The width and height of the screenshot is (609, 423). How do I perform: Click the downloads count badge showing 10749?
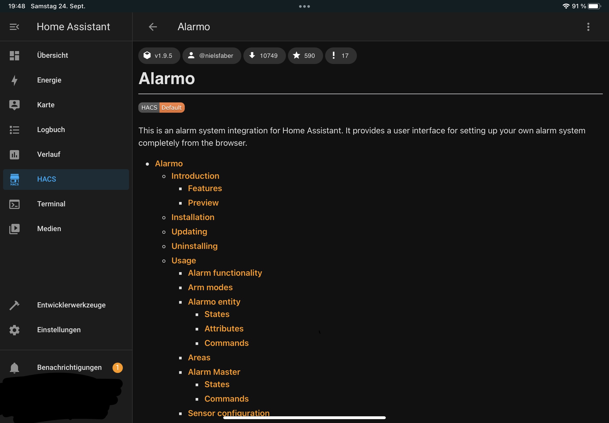pyautogui.click(x=264, y=56)
